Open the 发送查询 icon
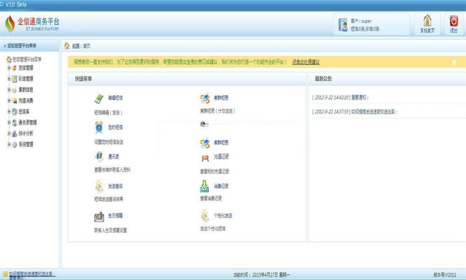The height and width of the screenshot is (280, 466). [99, 186]
